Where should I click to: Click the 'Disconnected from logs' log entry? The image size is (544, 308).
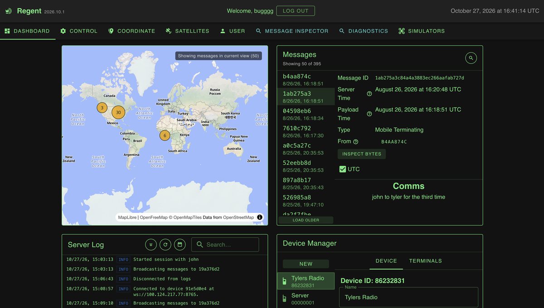point(162,279)
